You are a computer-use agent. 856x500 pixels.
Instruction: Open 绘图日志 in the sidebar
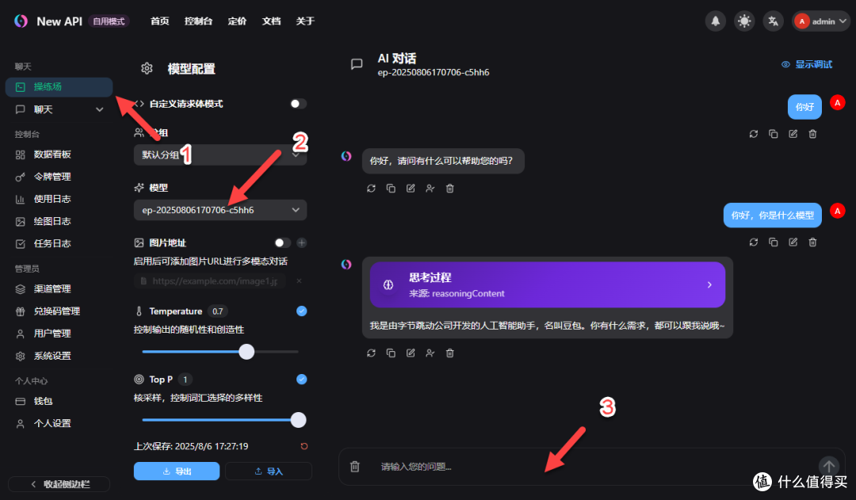pos(59,222)
